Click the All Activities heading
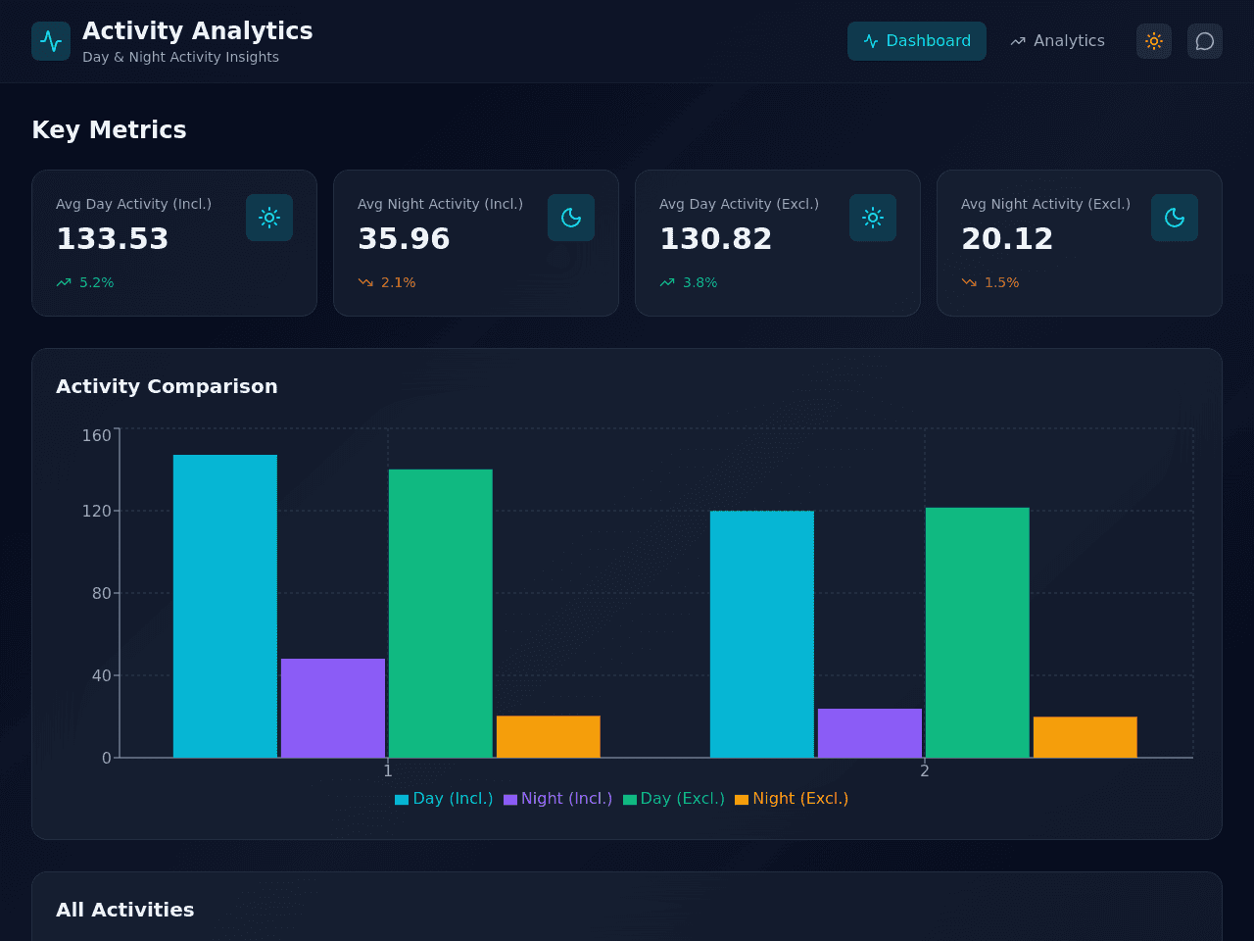 125,910
